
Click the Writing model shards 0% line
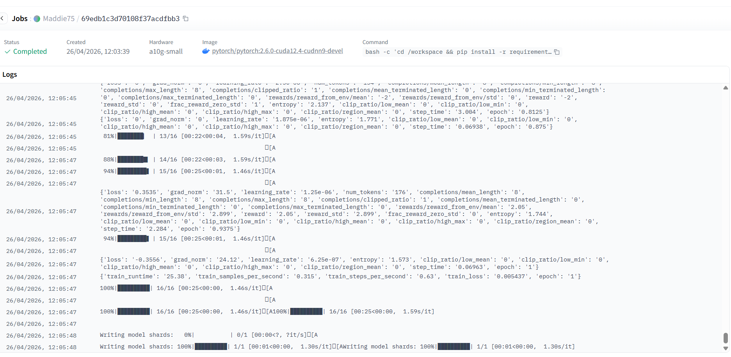209,335
